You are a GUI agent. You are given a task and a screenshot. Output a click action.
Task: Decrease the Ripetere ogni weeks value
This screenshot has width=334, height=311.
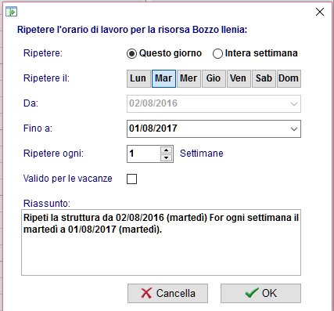(166, 157)
